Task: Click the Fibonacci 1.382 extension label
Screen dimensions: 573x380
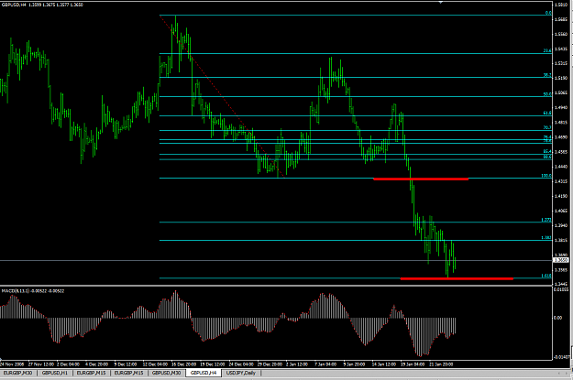Action: coord(546,238)
